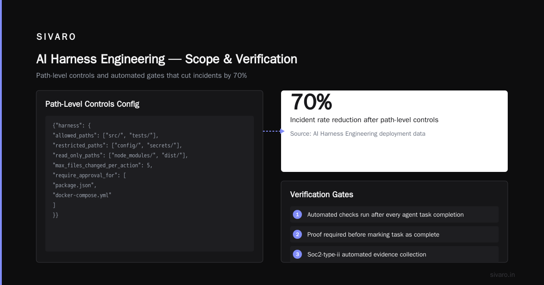Click the number 2 badge icon
Image resolution: width=544 pixels, height=285 pixels.
click(x=297, y=234)
